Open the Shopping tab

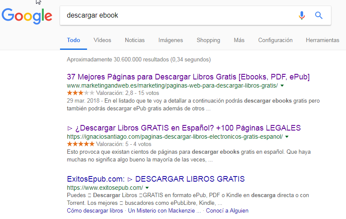click(208, 40)
